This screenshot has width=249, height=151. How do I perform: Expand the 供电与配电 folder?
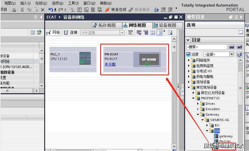pyautogui.click(x=189, y=76)
